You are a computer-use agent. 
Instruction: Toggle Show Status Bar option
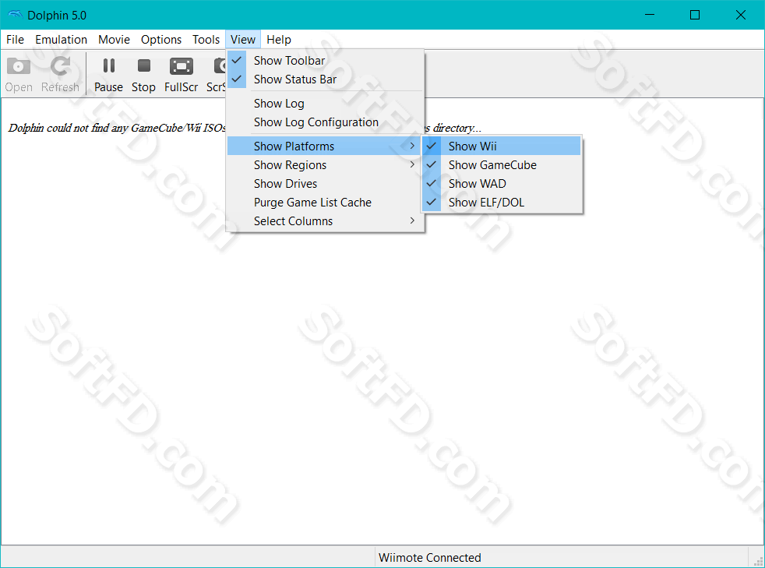[x=325, y=79]
